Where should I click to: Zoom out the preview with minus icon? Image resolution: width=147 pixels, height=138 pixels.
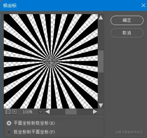pos(8,111)
